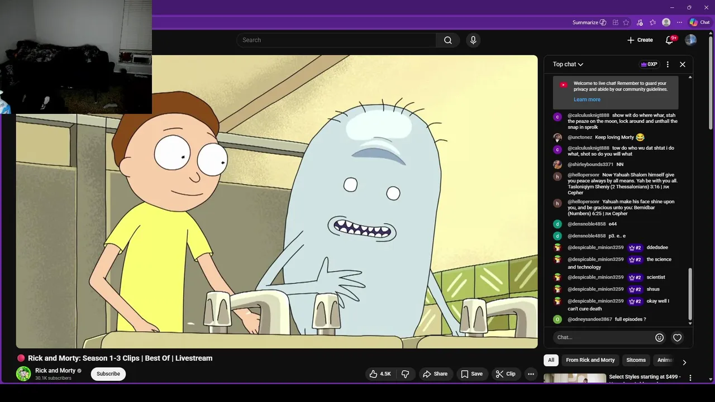Send a heart reaction in chat

click(677, 337)
